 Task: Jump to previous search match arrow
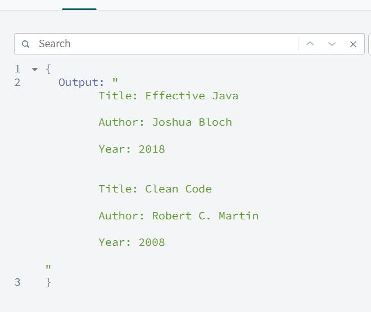click(x=310, y=44)
